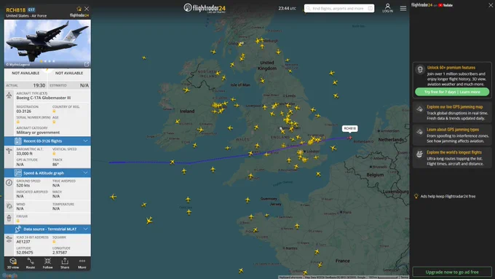This screenshot has width=495, height=279.
Task: Open the C-17 aircraft photo in full view
Action: (x=47, y=43)
